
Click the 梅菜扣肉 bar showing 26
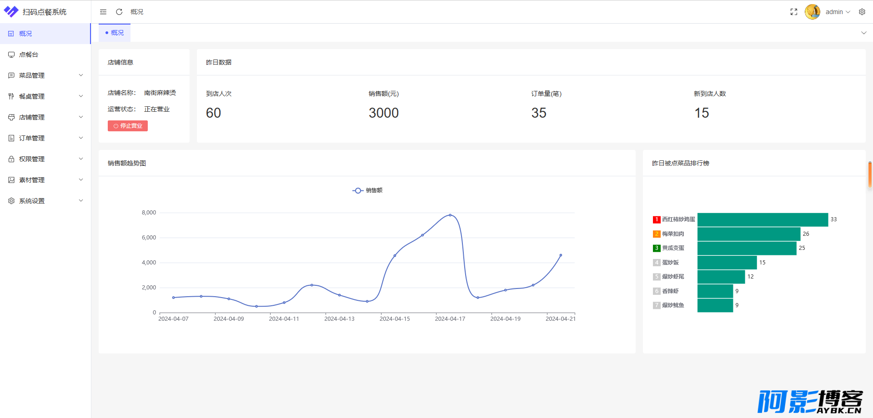pos(749,234)
